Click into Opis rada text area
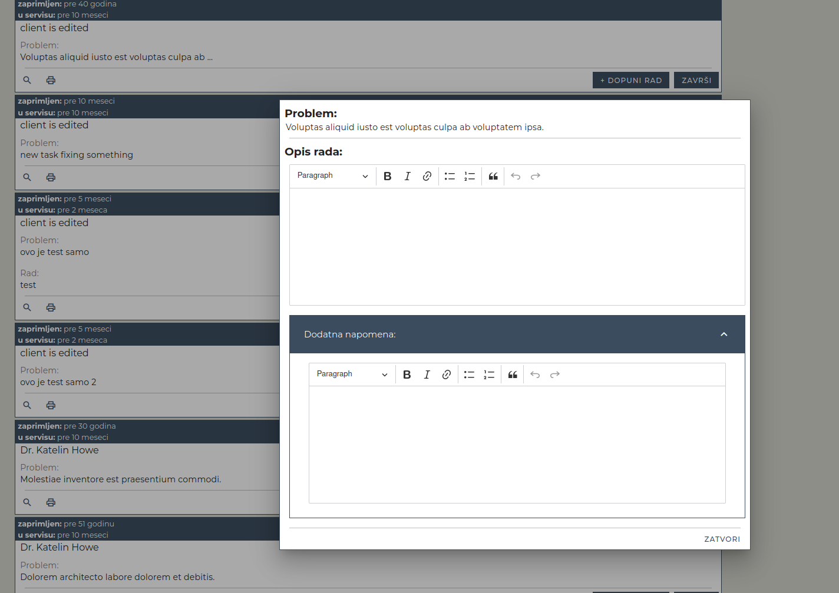This screenshot has height=593, width=839. pos(517,246)
